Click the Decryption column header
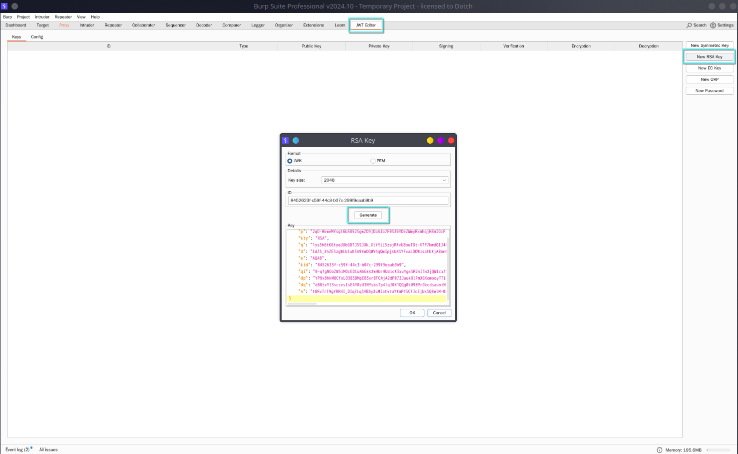The height and width of the screenshot is (454, 738). (x=649, y=46)
